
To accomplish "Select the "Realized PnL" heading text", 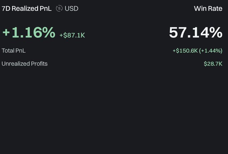I will pyautogui.click(x=31, y=8).
